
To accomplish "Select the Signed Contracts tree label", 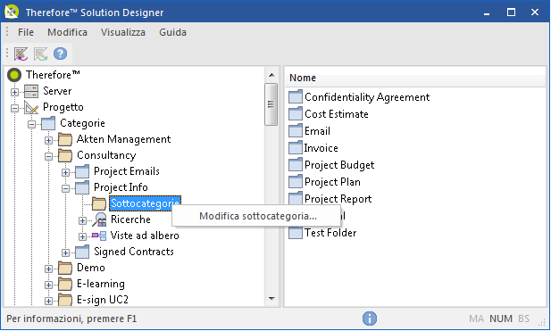I will [134, 252].
